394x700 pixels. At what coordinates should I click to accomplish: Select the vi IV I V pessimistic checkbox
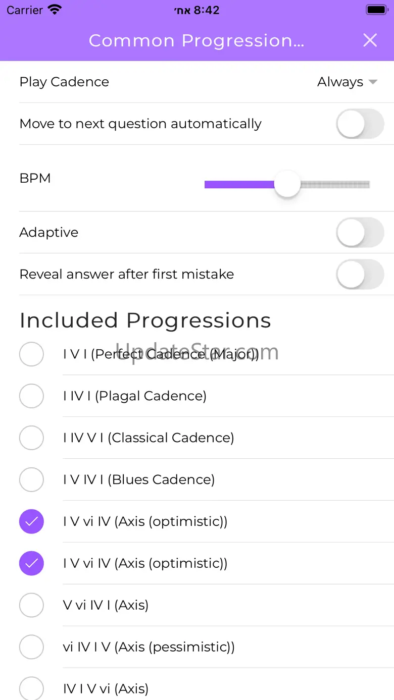31,647
